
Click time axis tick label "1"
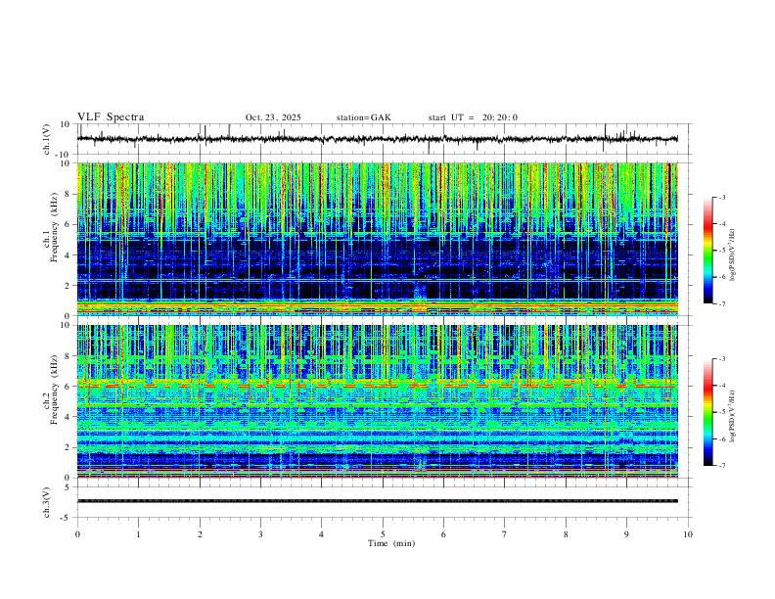pos(138,534)
